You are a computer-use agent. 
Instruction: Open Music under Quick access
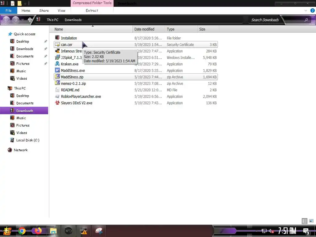pyautogui.click(x=21, y=71)
